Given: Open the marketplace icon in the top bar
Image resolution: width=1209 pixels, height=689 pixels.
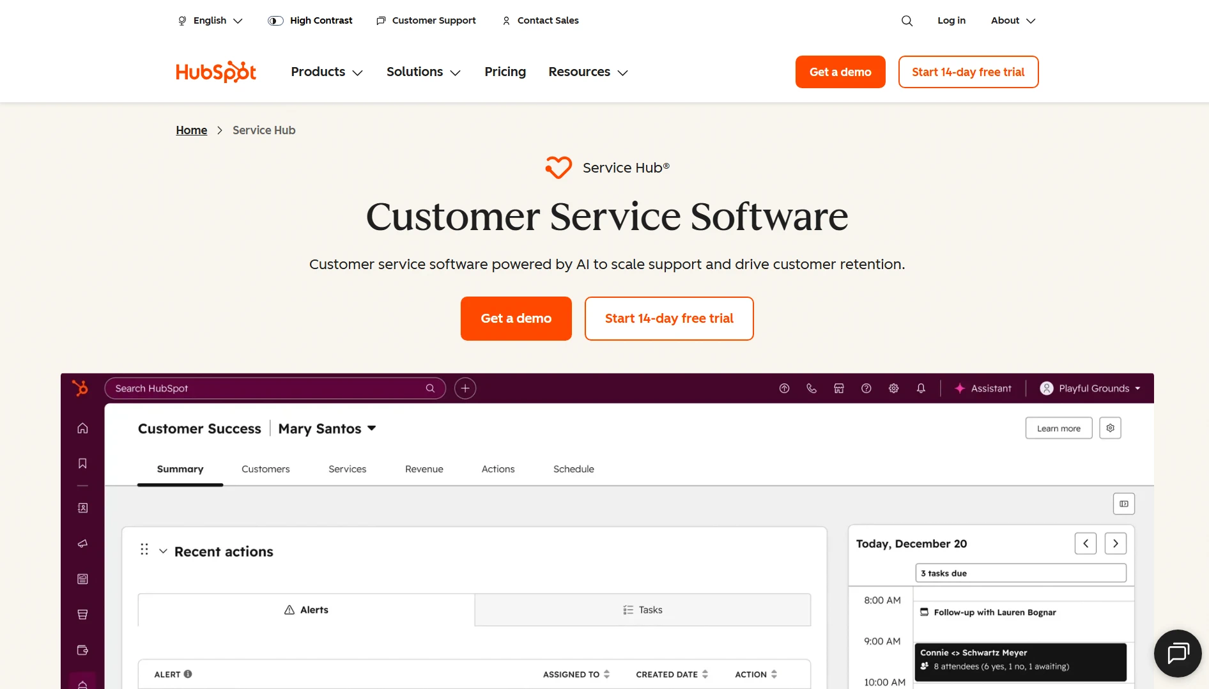Looking at the screenshot, I should [839, 388].
